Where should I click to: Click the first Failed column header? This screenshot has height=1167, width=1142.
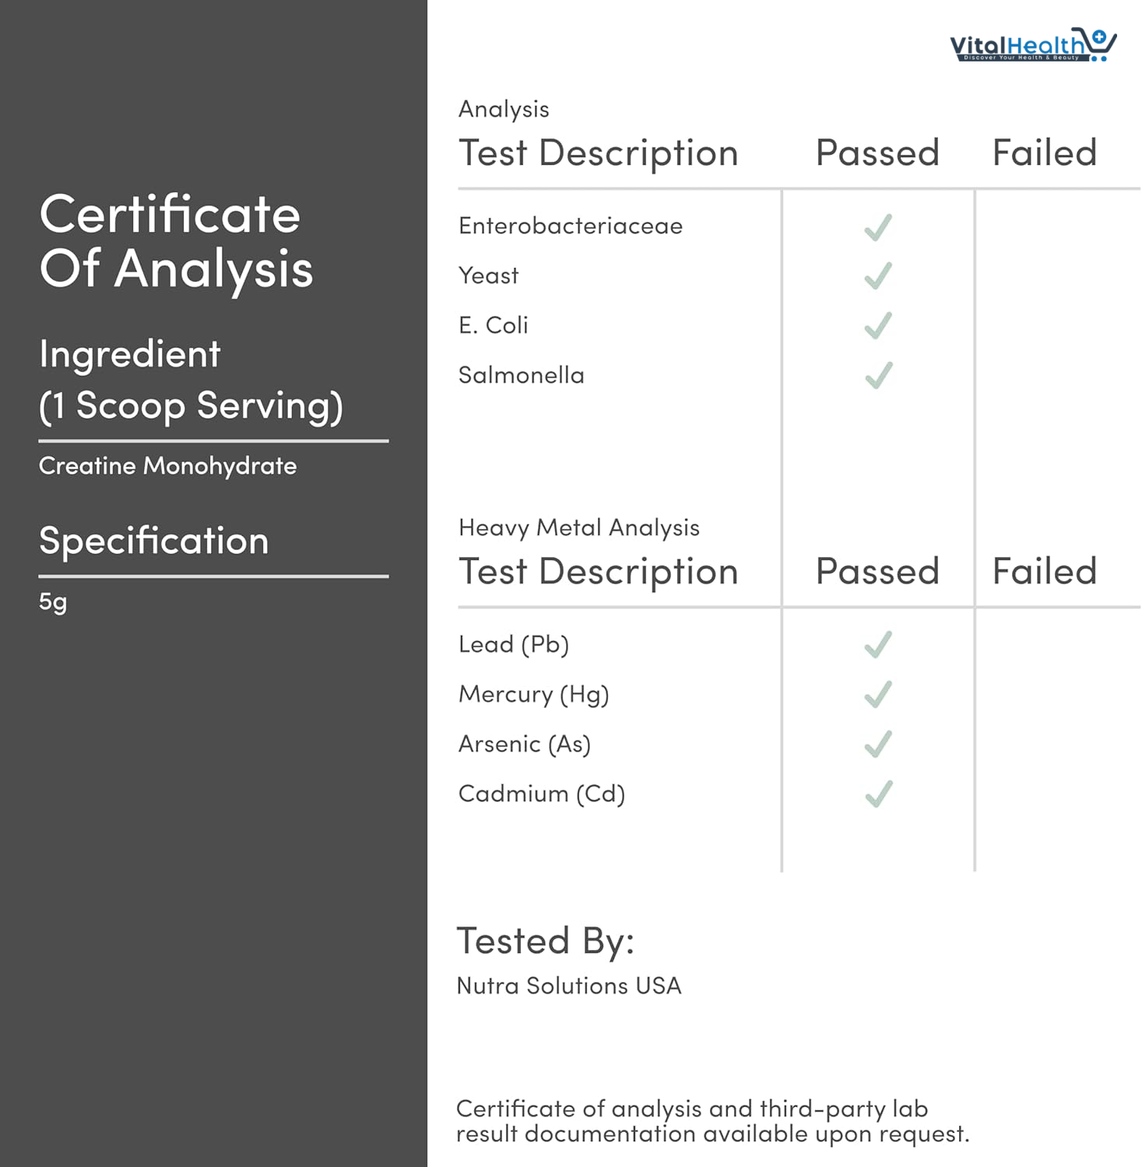click(1044, 152)
